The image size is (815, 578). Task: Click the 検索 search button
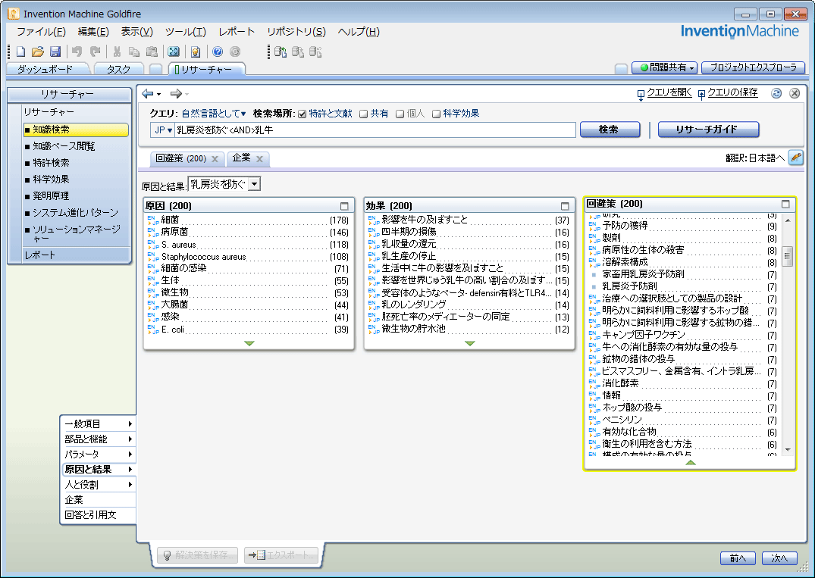[610, 130]
